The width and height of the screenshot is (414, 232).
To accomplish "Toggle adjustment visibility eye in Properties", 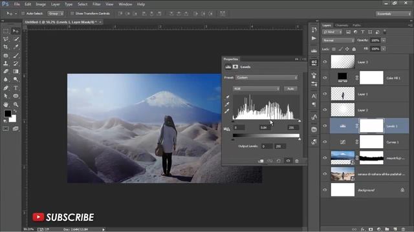I will pyautogui.click(x=288, y=160).
